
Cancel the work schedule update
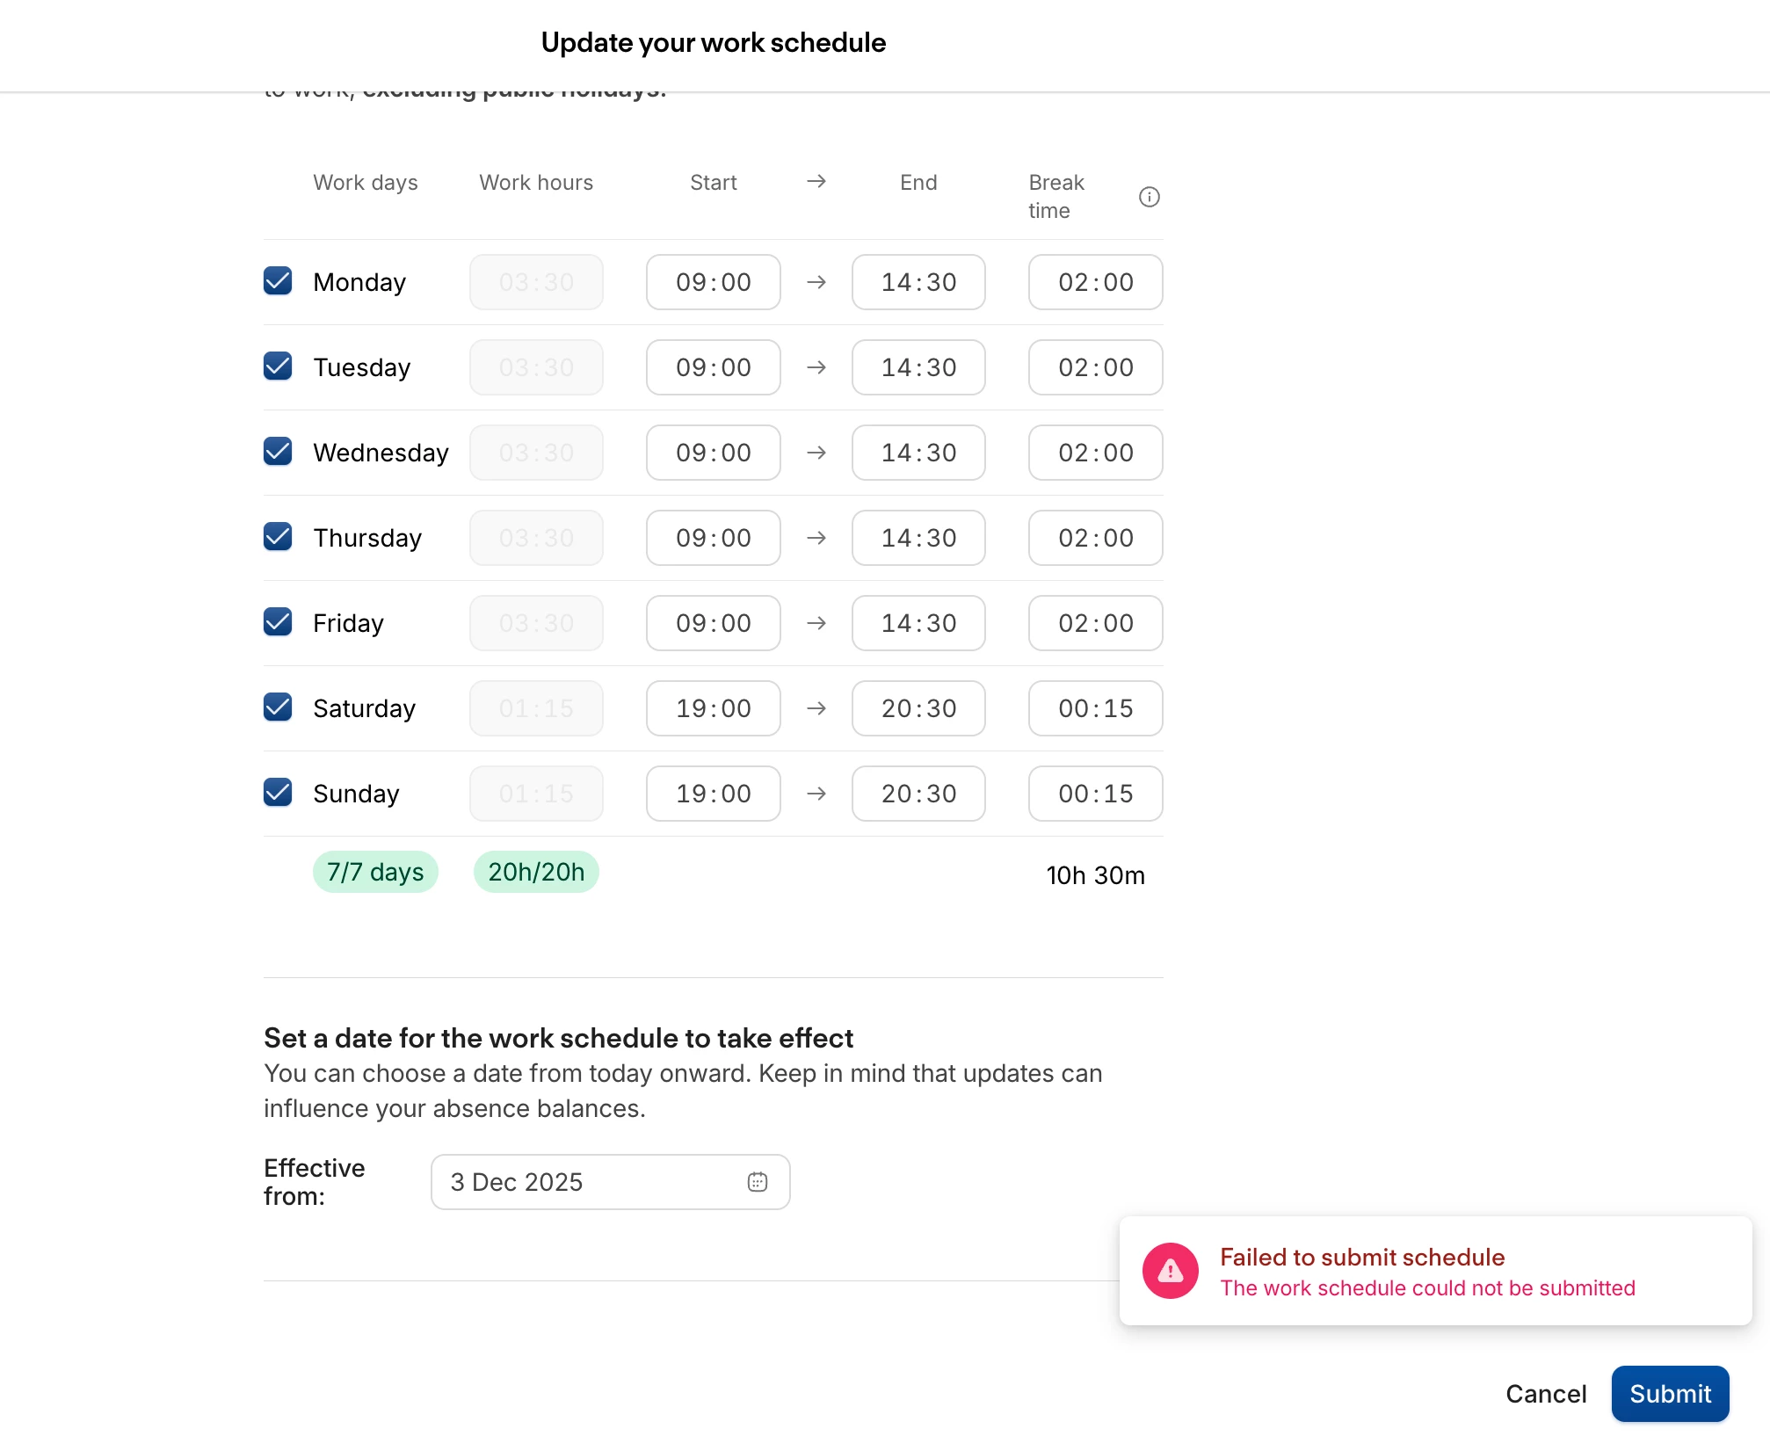[x=1545, y=1394]
